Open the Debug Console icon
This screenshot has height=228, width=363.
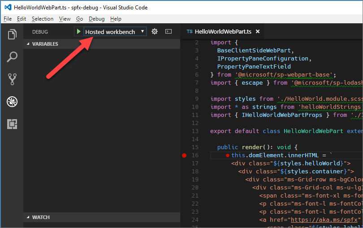pyautogui.click(x=169, y=31)
